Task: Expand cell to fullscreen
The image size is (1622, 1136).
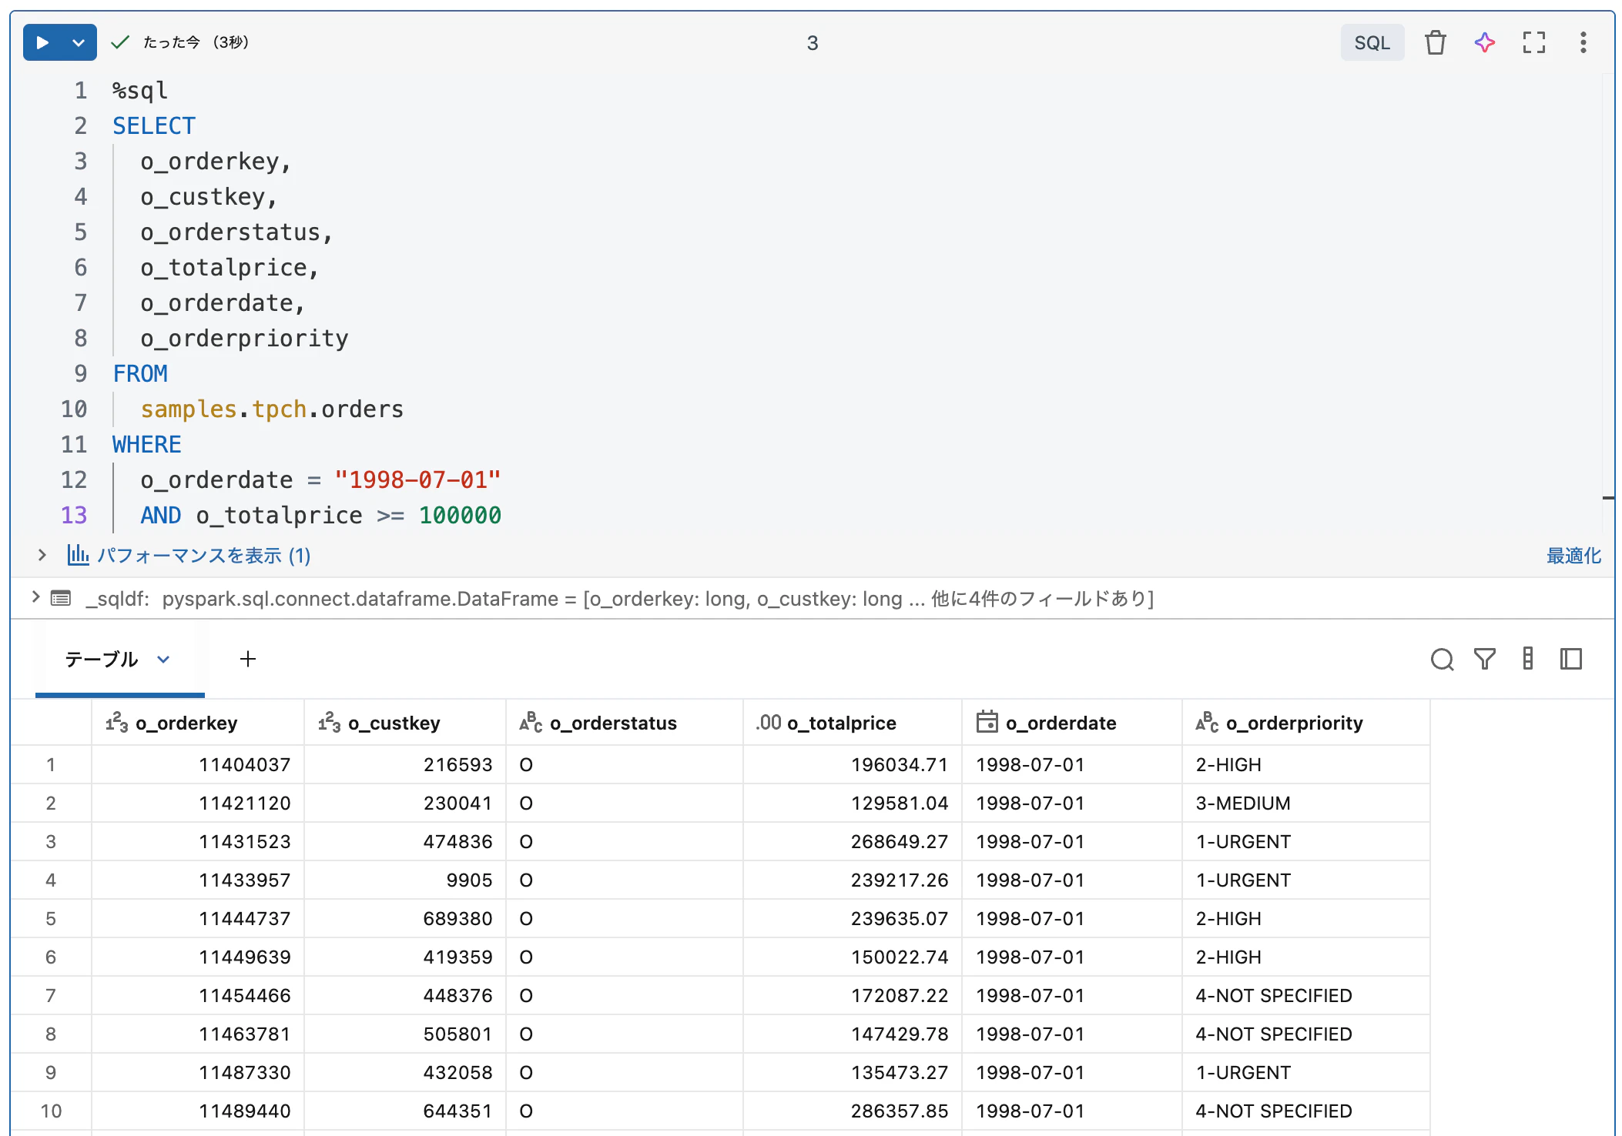Action: 1533,42
